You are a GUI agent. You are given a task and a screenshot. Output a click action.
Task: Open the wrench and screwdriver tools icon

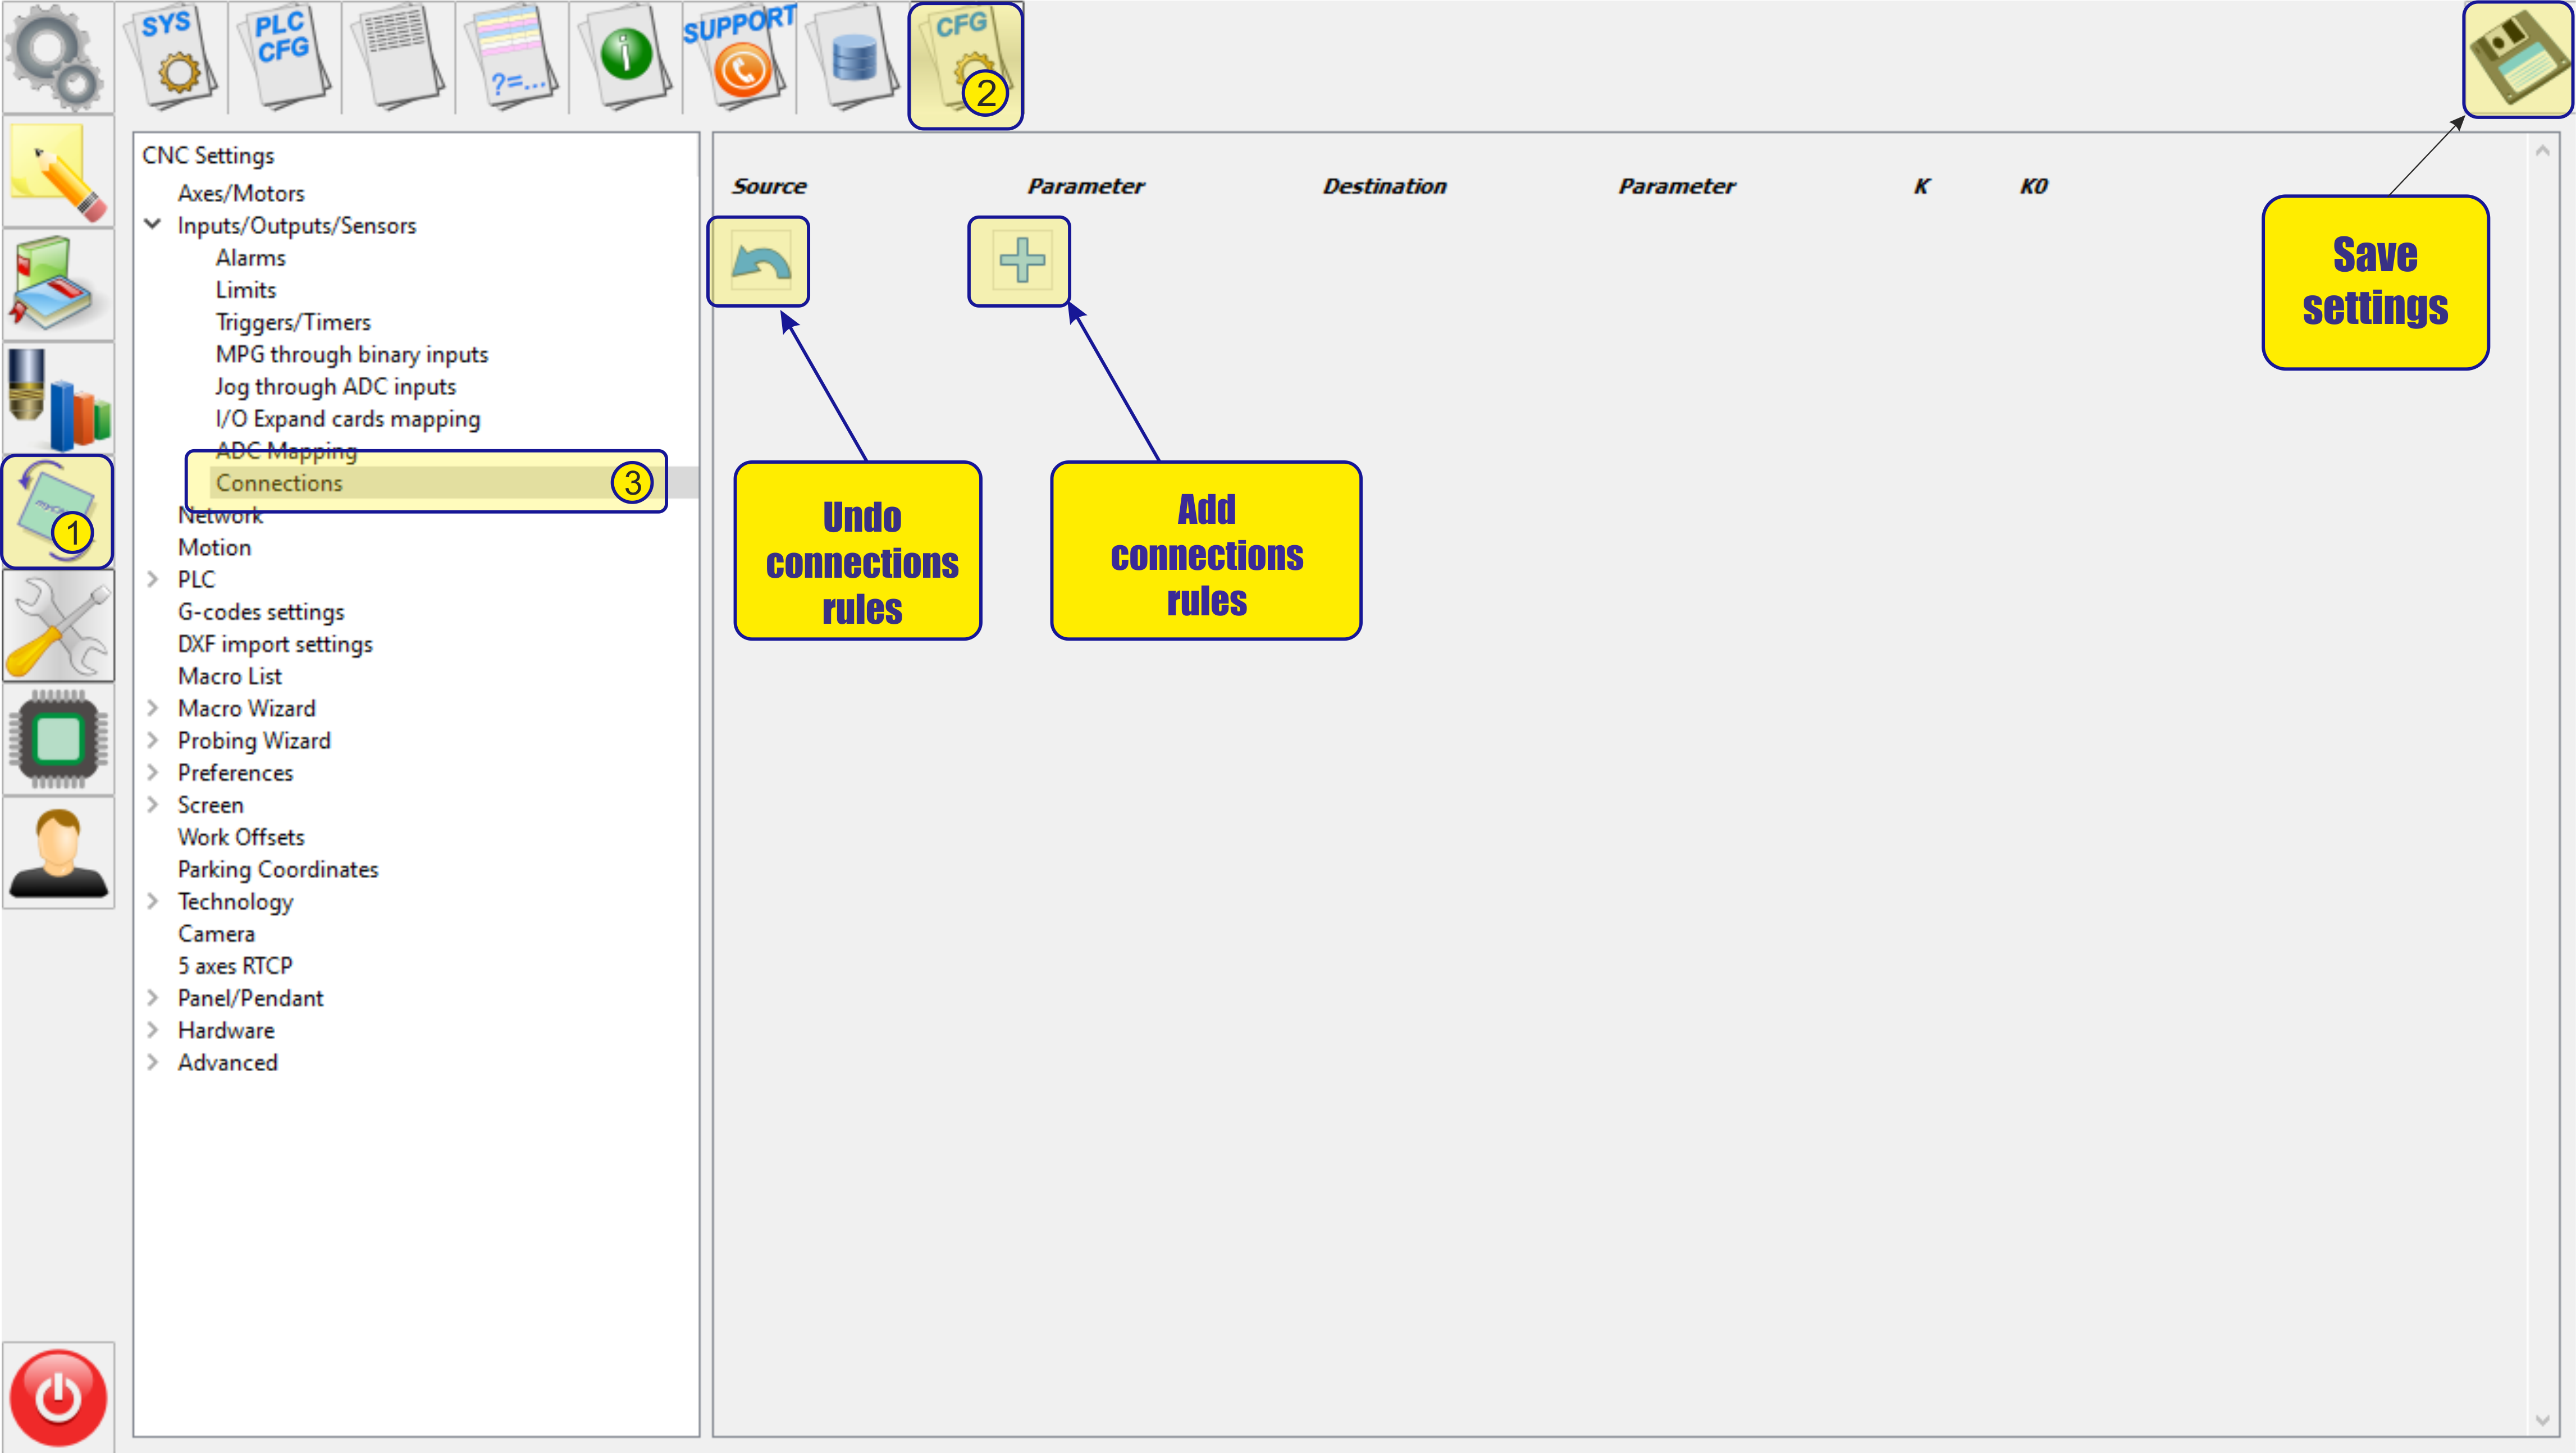58,627
